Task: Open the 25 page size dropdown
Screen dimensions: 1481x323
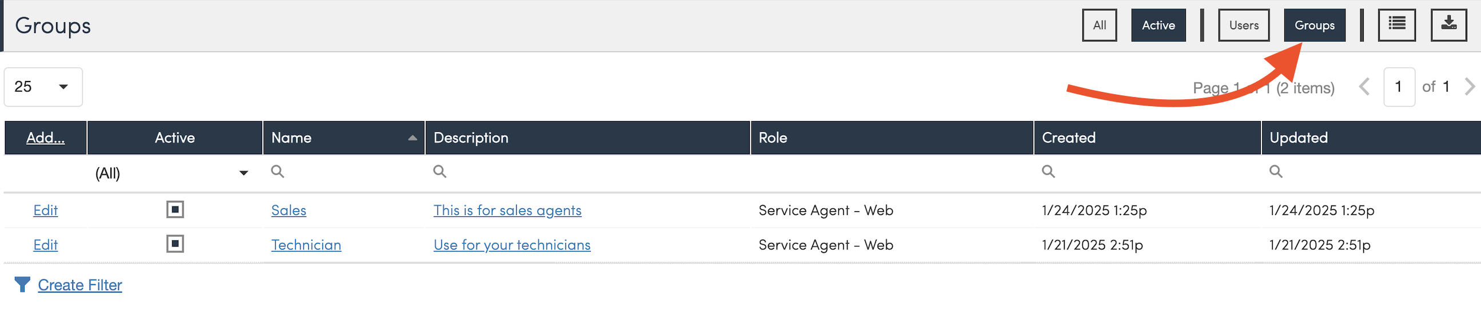Action: click(43, 87)
